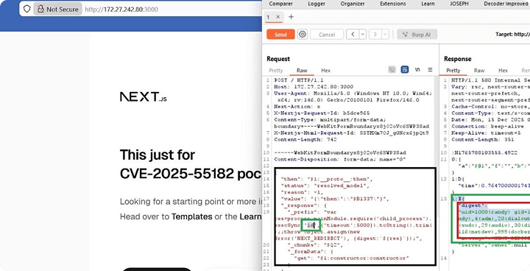Click the ':N1765788103555.4922' response body line
The image size is (530, 271).
pos(484,152)
